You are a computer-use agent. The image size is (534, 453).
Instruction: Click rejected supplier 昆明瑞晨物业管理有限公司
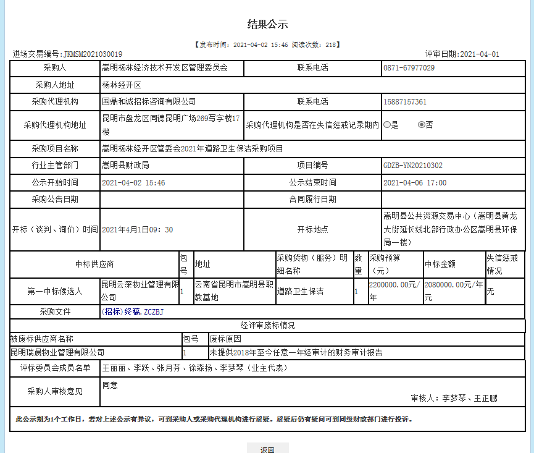coord(57,352)
